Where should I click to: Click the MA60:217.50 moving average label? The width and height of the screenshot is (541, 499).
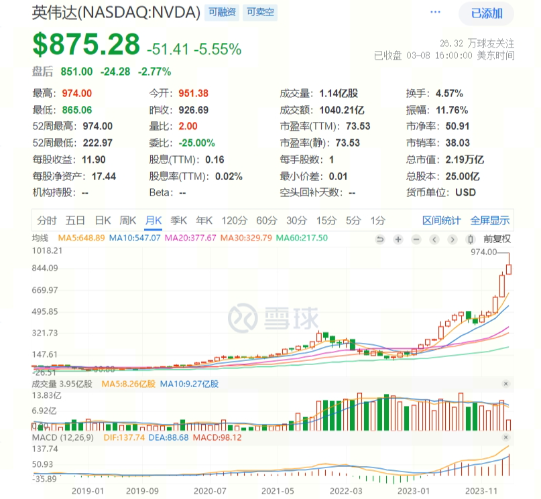click(x=302, y=238)
